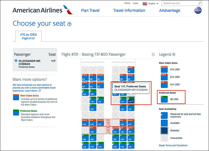The height and width of the screenshot is (151, 209).
Task: Choose exit row seat 14C
Action: 101,123
